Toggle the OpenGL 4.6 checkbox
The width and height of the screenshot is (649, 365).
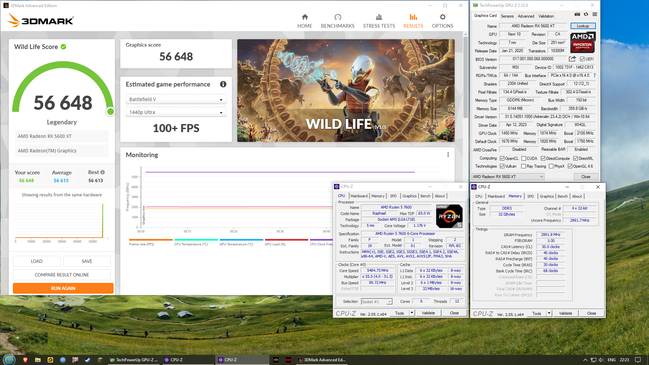[570, 166]
